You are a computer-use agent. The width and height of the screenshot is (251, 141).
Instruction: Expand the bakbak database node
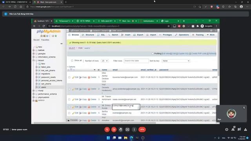click(x=34, y=50)
